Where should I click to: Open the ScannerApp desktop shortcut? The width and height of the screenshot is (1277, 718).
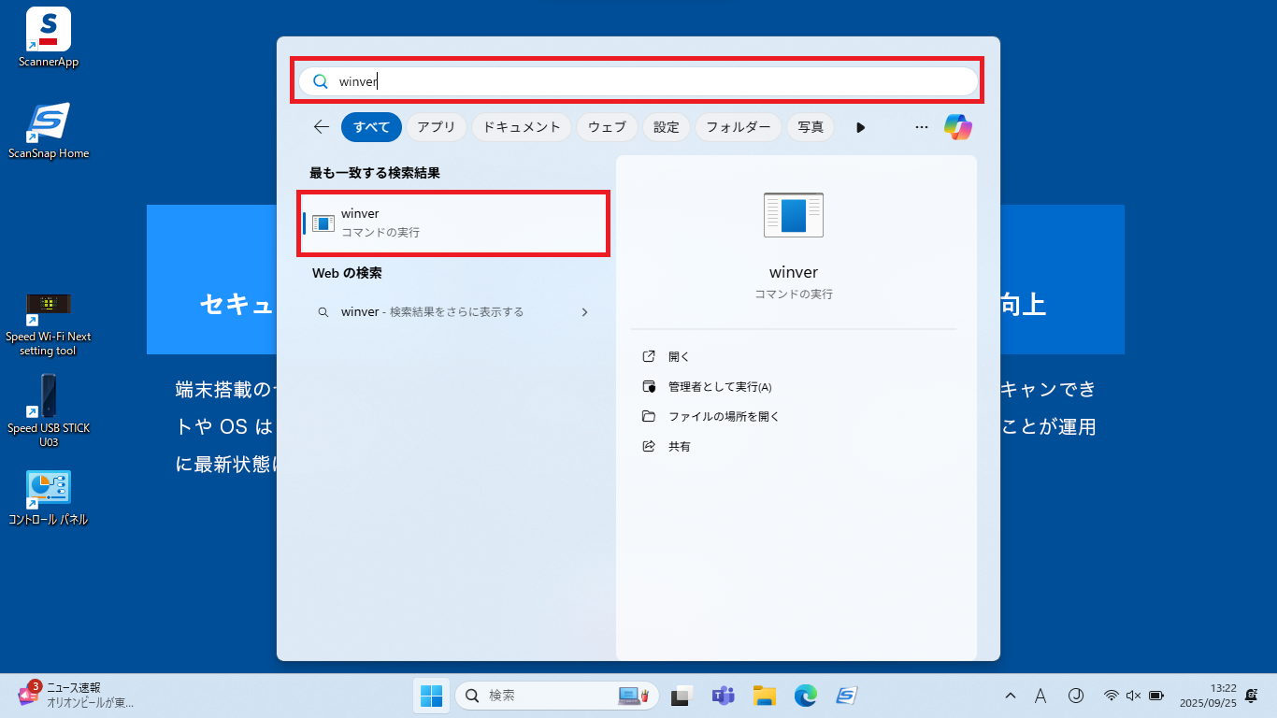click(x=49, y=37)
